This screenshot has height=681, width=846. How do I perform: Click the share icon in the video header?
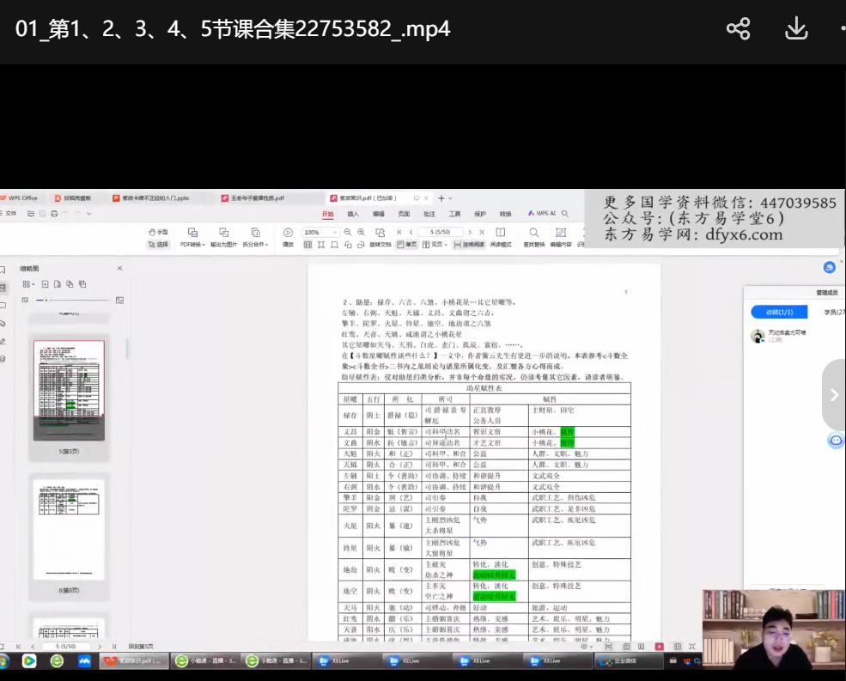[738, 28]
